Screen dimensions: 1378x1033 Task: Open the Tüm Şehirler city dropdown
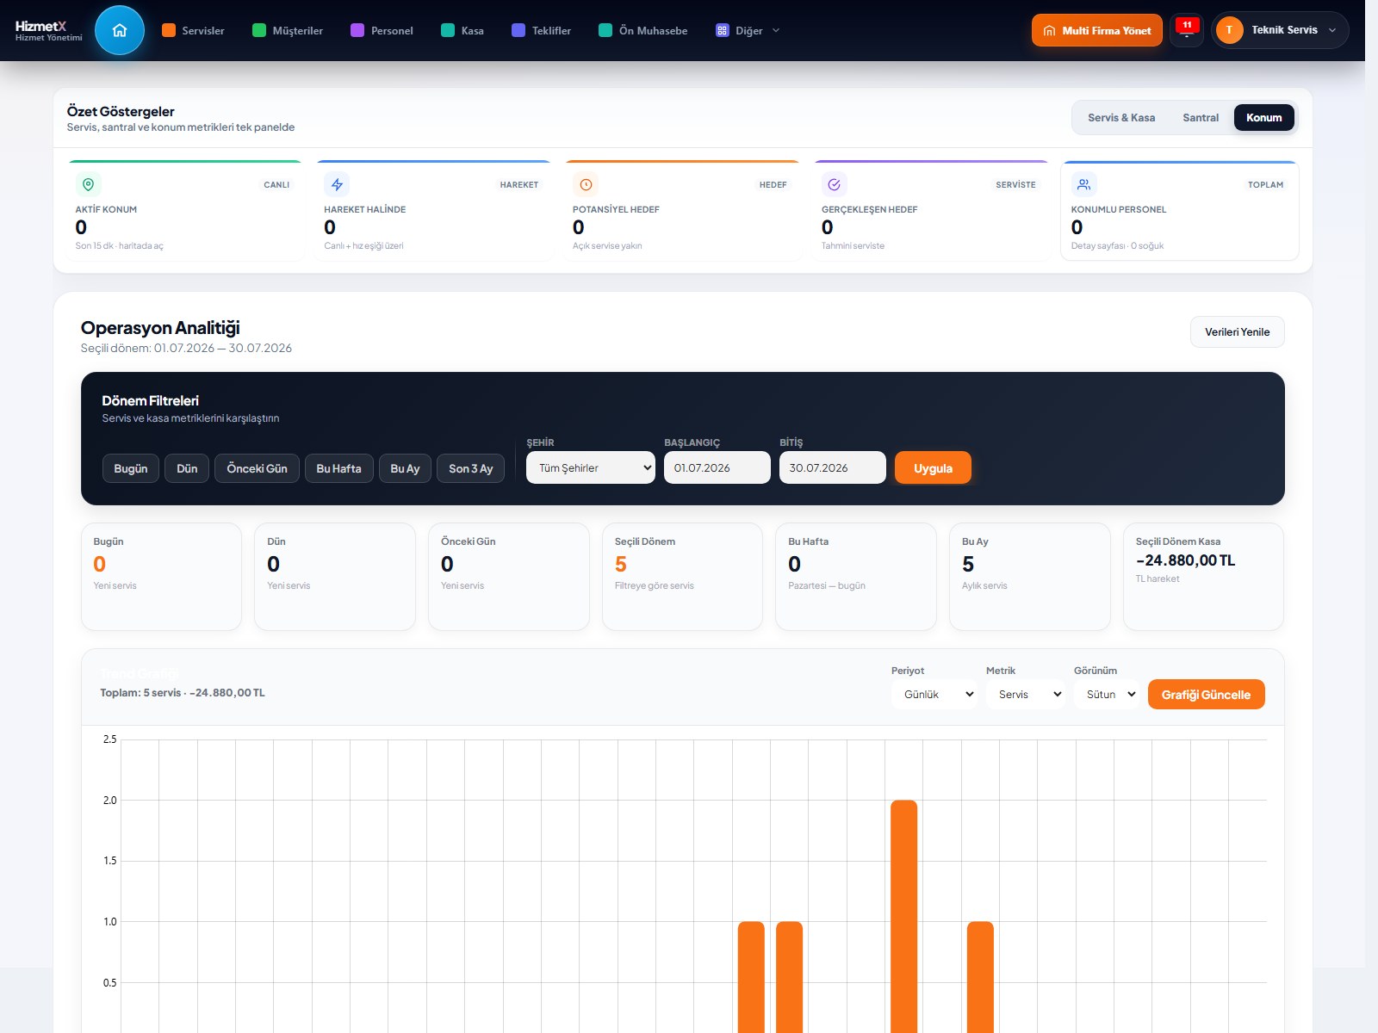point(591,467)
